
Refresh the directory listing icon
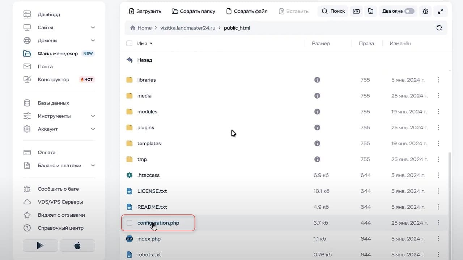(439, 28)
